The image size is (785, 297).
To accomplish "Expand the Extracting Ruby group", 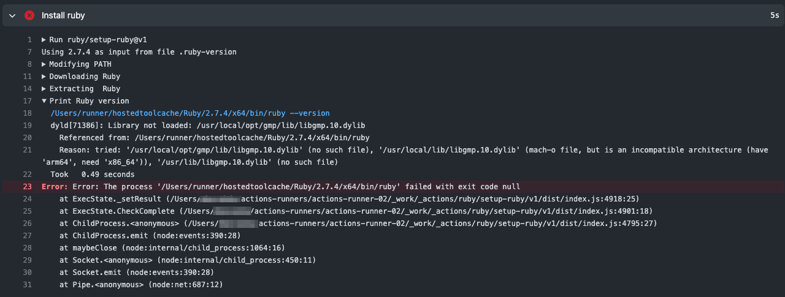I will click(81, 89).
